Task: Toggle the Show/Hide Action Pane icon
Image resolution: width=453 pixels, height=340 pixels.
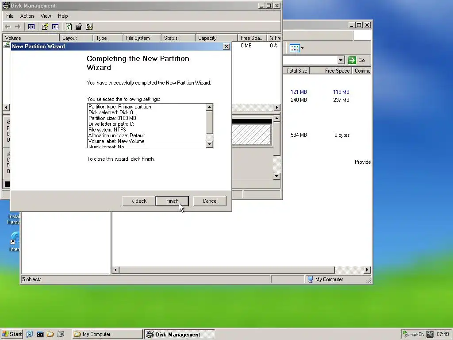Action: point(55,27)
